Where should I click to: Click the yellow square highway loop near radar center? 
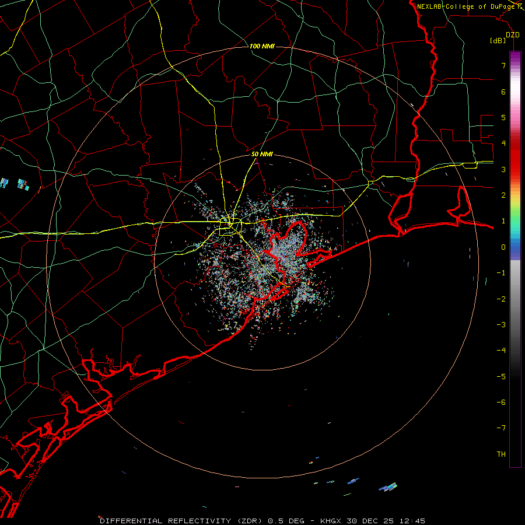230,227
